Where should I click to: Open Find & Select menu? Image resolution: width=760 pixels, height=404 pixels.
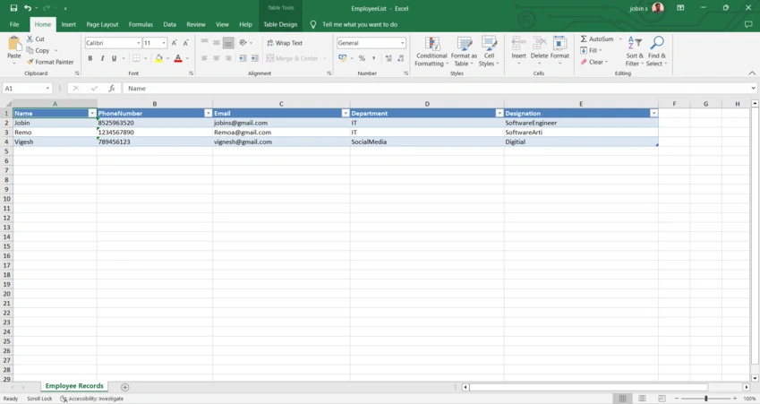click(657, 51)
